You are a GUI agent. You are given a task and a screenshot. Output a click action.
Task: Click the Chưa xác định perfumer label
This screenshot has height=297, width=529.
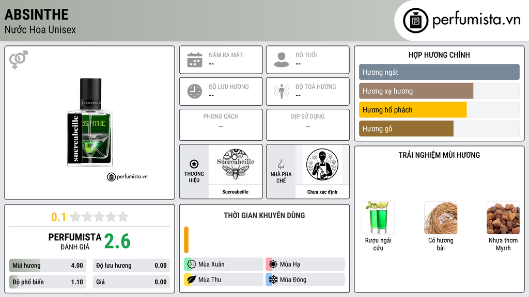322,192
